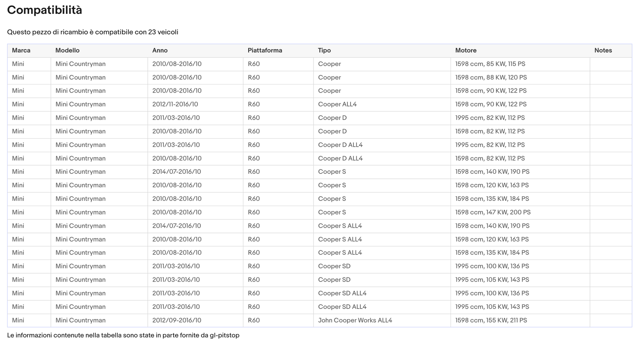Click the 85 KW, 115 PS engine cell
The height and width of the screenshot is (344, 640).
coord(490,64)
